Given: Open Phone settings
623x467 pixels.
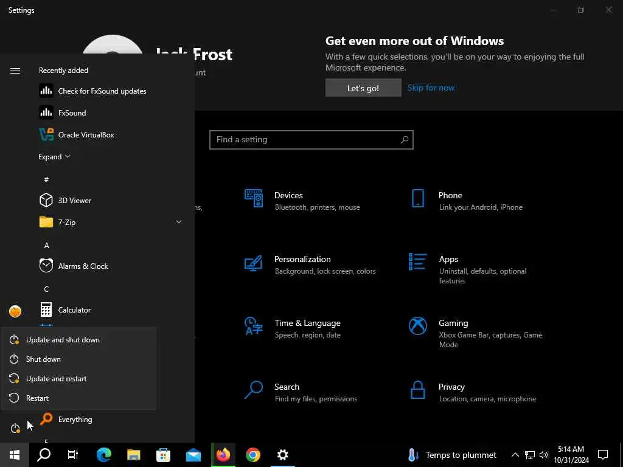Looking at the screenshot, I should [x=467, y=201].
